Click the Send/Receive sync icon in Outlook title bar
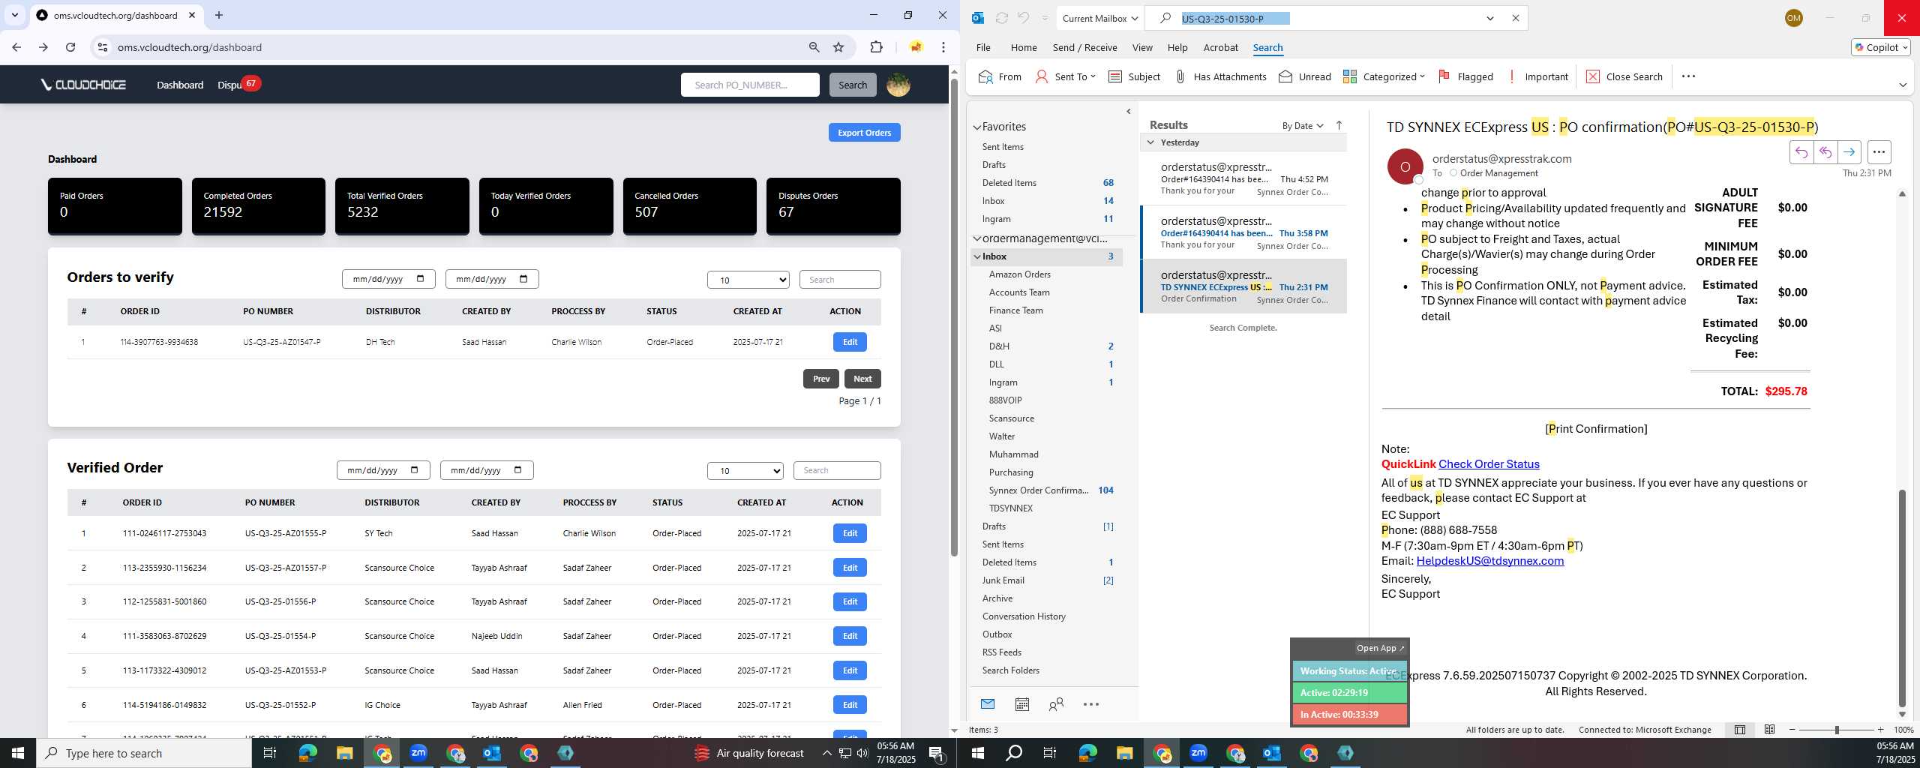The image size is (1920, 768). coord(1001,18)
